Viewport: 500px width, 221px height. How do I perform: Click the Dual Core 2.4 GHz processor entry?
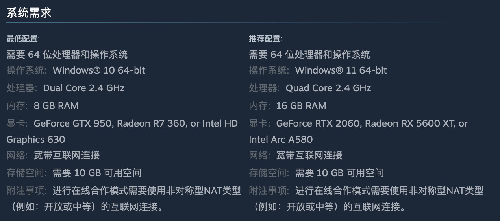click(84, 88)
